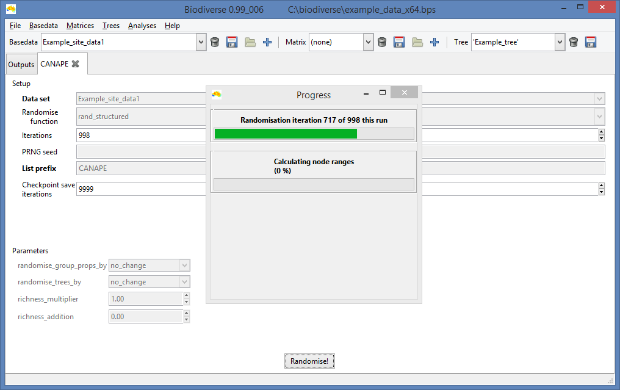The height and width of the screenshot is (390, 620).
Task: Decrement the Iterations spinner down arrow
Action: pyautogui.click(x=602, y=139)
